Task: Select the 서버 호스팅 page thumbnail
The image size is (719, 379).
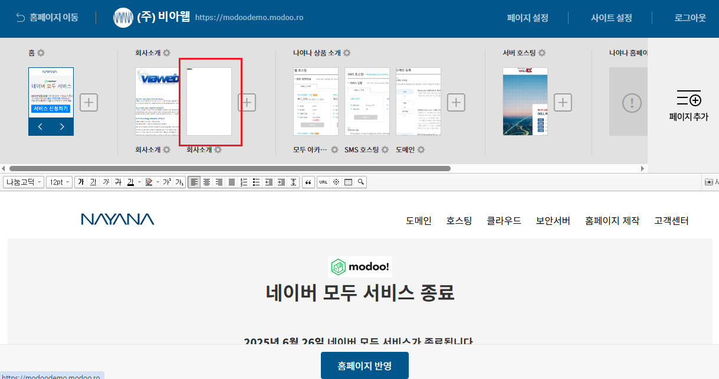Action: (x=525, y=102)
